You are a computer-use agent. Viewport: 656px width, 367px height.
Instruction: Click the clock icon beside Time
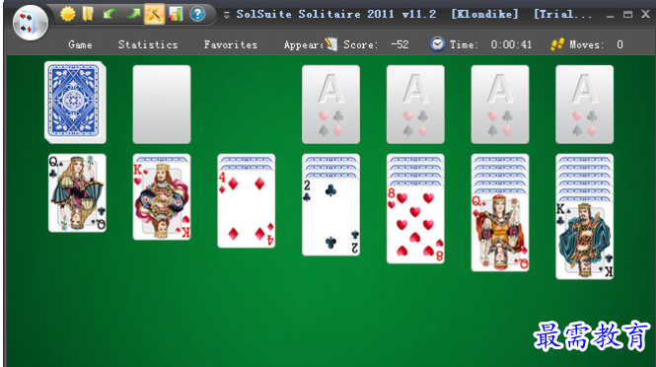[438, 44]
